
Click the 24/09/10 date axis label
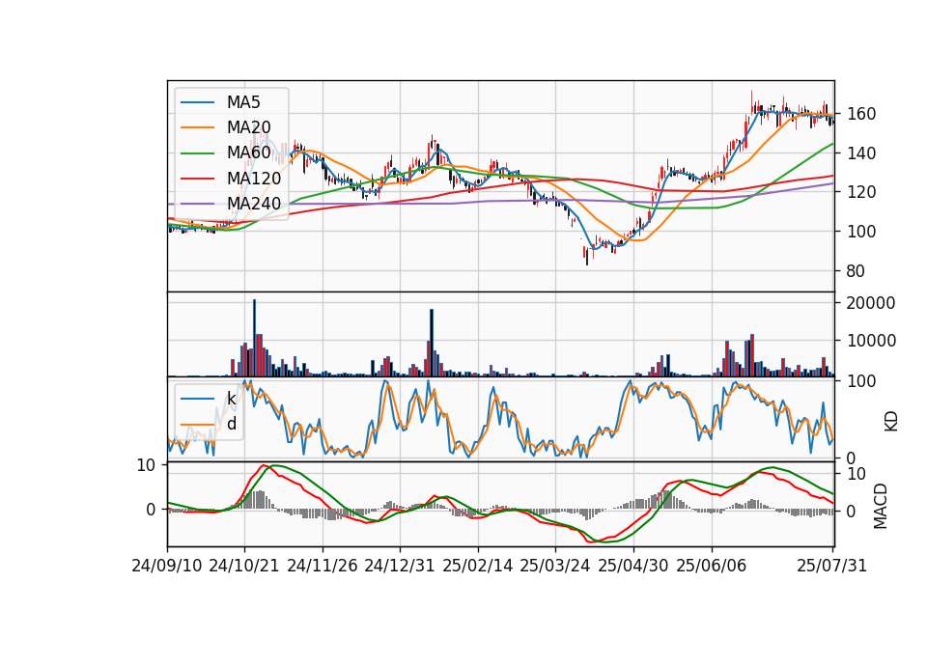click(x=167, y=566)
